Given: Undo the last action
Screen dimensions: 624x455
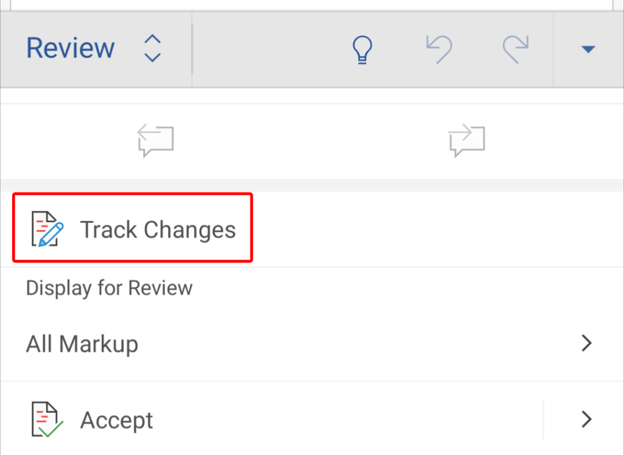Looking at the screenshot, I should pyautogui.click(x=439, y=49).
